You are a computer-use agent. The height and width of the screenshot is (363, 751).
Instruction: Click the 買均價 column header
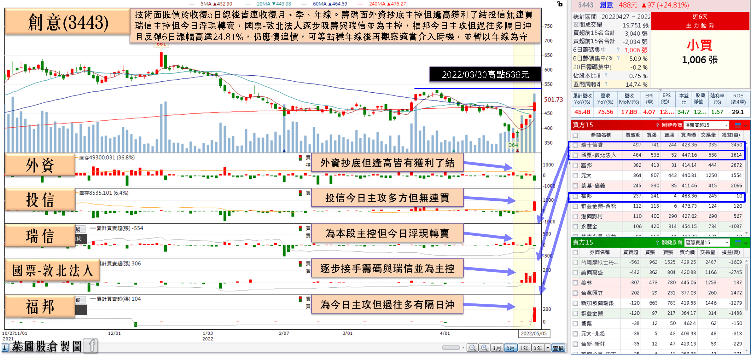pos(688,135)
